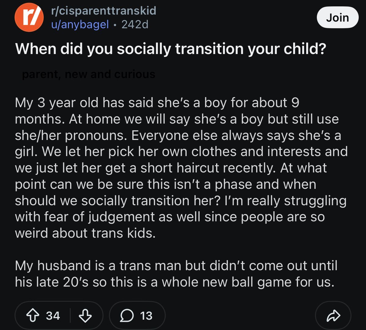Tap the vote count showing 34
The image size is (366, 330).
point(53,316)
